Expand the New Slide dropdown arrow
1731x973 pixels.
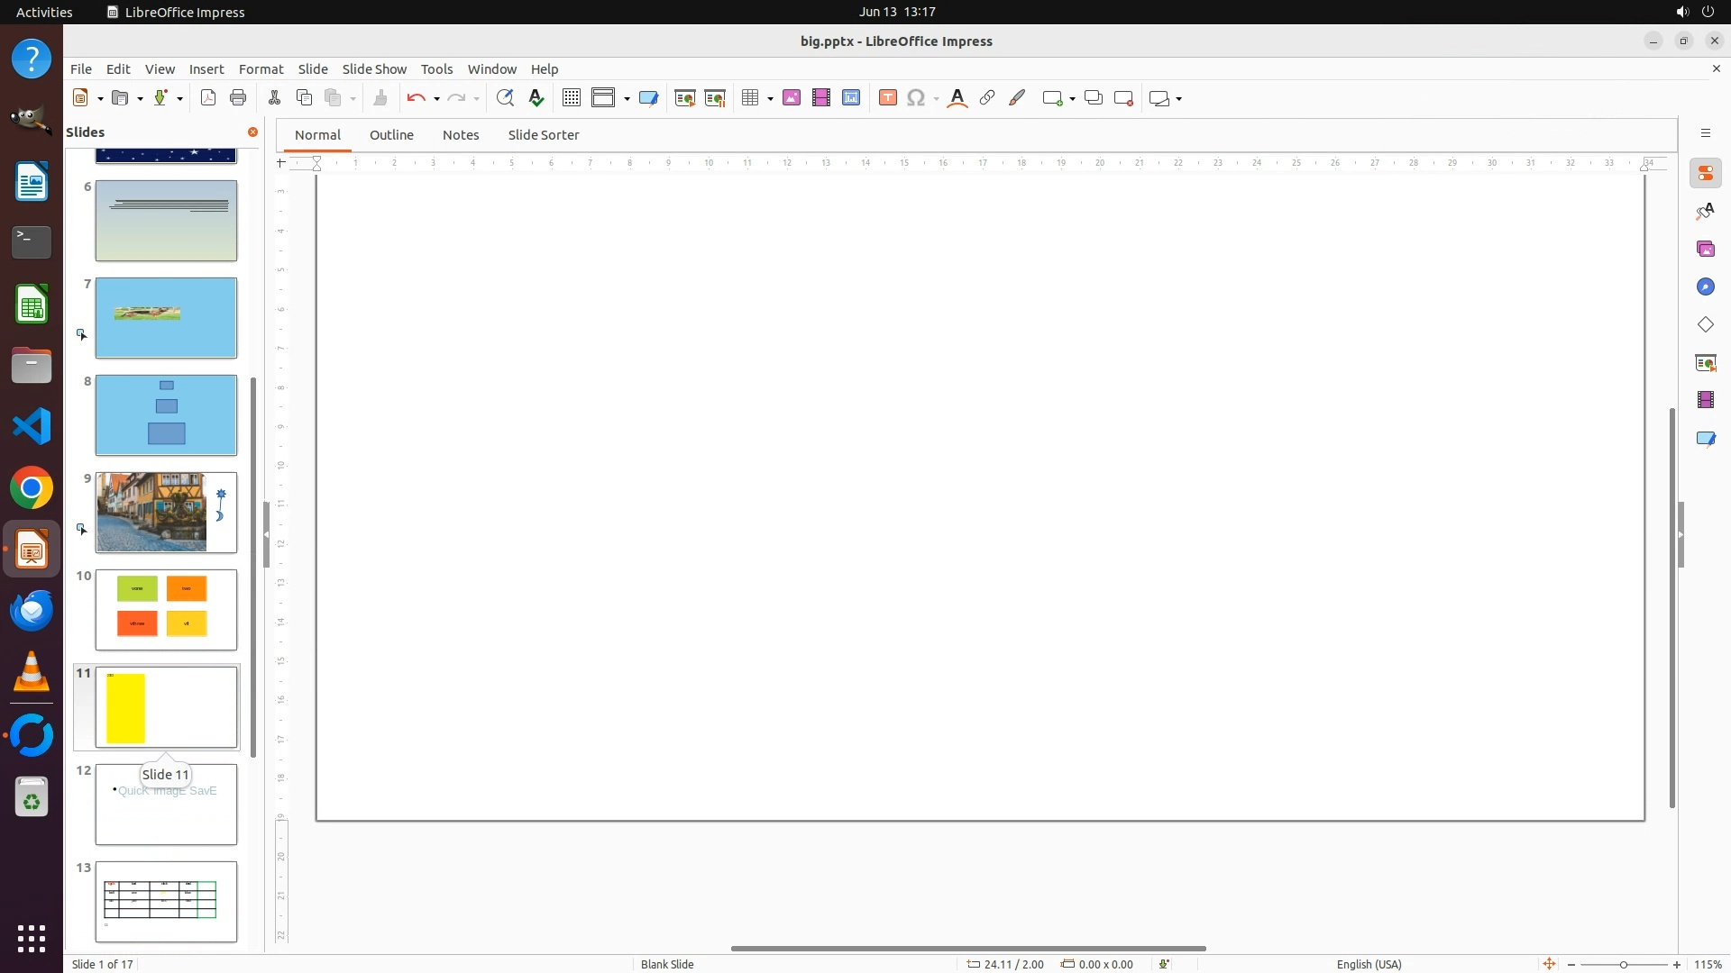point(1072,99)
